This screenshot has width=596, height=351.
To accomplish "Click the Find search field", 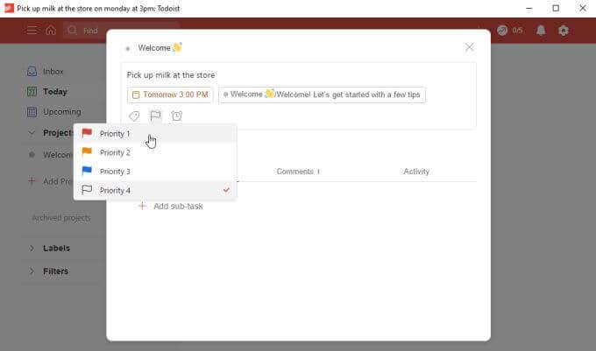I will click(x=121, y=31).
